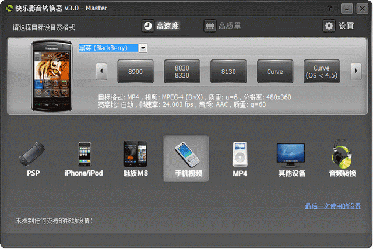Click the 宽高比: 自动 info line

pyautogui.click(x=182, y=104)
